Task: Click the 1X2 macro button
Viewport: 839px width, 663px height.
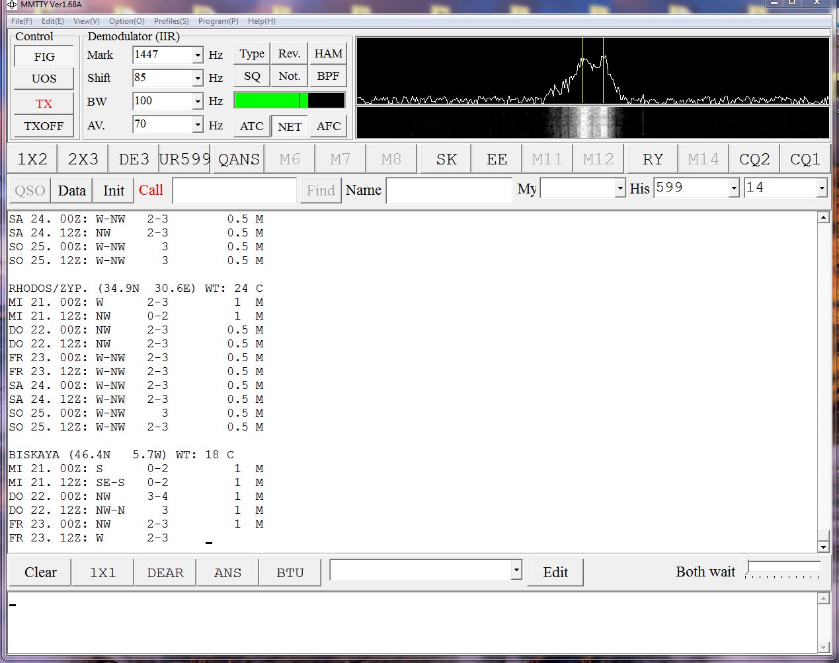Action: (32, 159)
